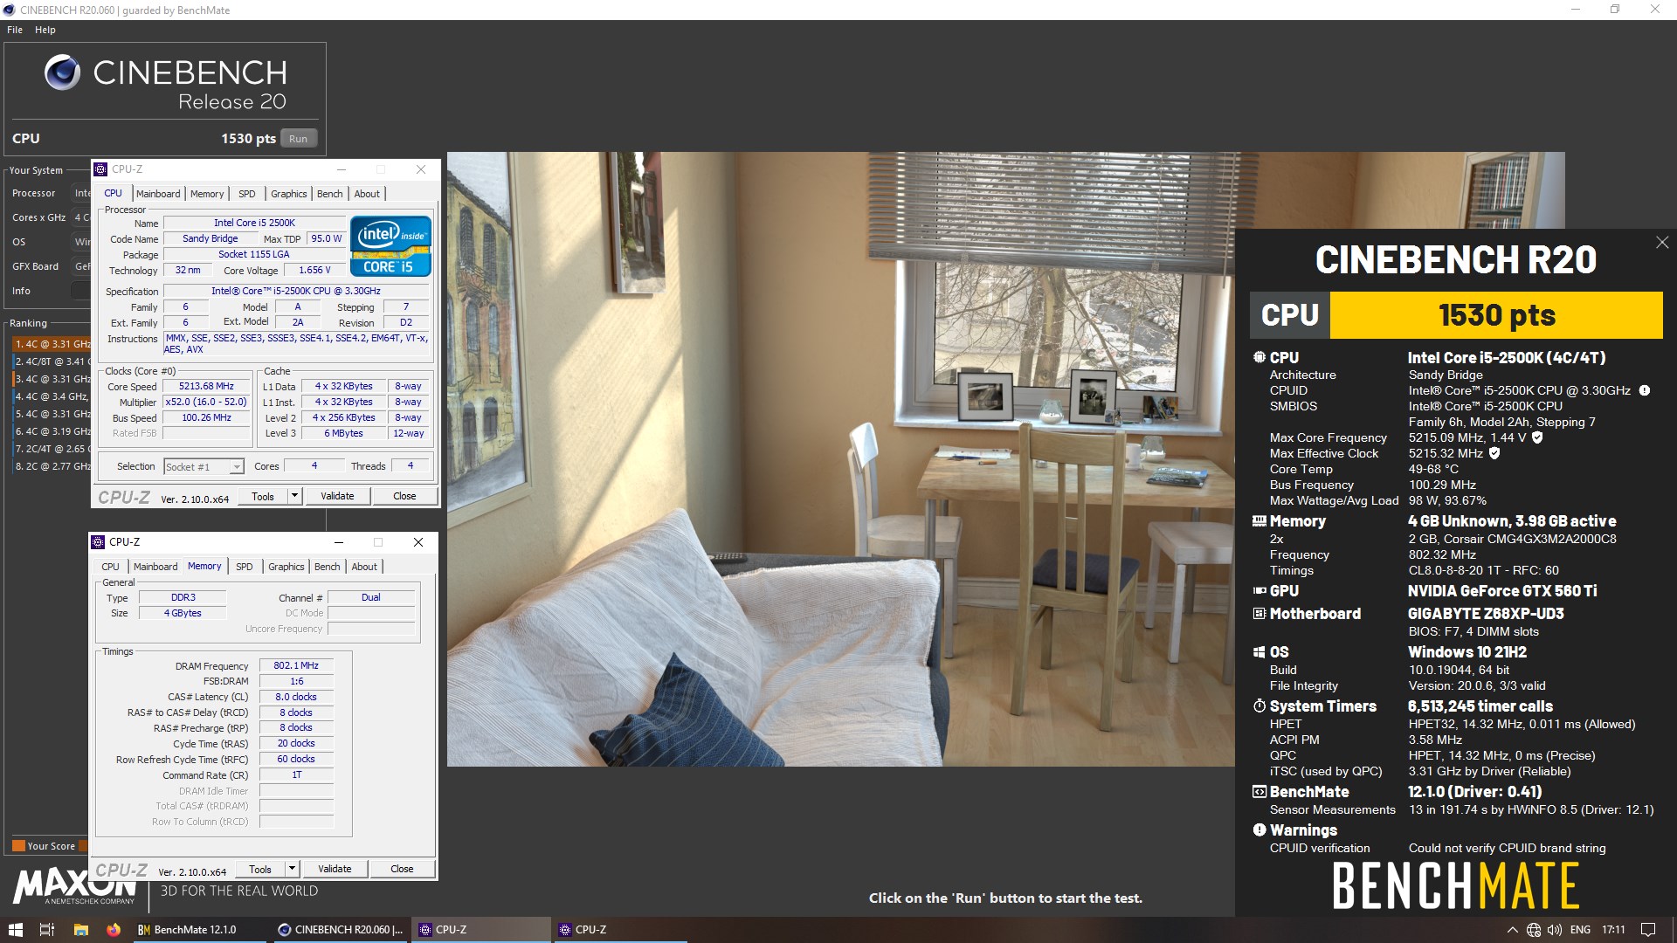Click the 1530 pts score banner
This screenshot has height=943, width=1677.
[1496, 315]
